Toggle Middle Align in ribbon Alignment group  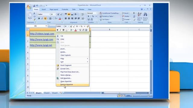tap(69, 14)
